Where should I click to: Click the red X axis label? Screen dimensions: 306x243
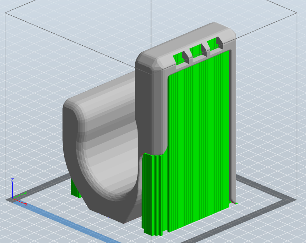click(26, 204)
